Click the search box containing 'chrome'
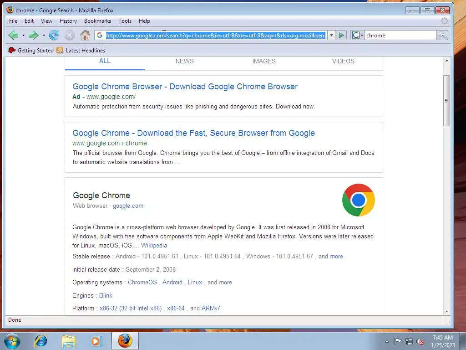 pos(400,35)
